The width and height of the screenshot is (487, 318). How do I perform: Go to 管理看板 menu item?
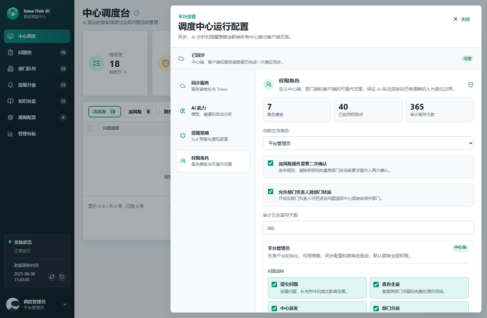coord(37,134)
